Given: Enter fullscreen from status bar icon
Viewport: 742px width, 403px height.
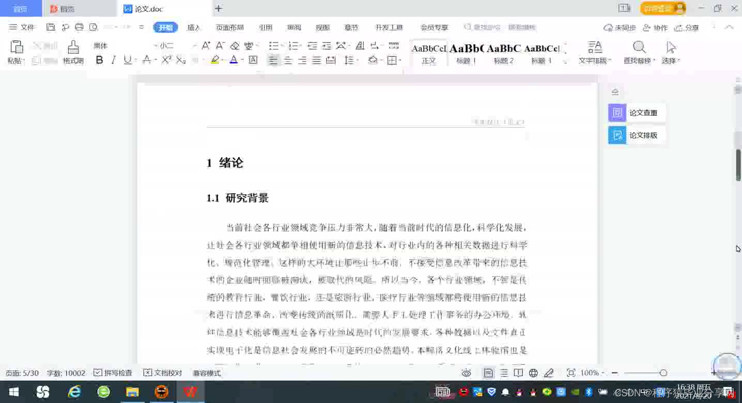Looking at the screenshot, I should (x=571, y=373).
